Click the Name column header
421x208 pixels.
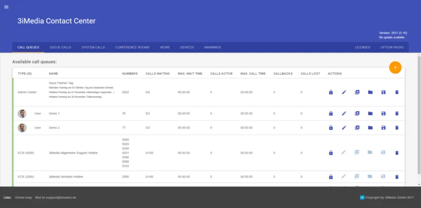(x=53, y=74)
